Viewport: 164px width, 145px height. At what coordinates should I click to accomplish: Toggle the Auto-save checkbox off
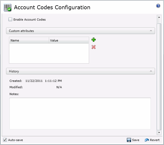coord(5,140)
